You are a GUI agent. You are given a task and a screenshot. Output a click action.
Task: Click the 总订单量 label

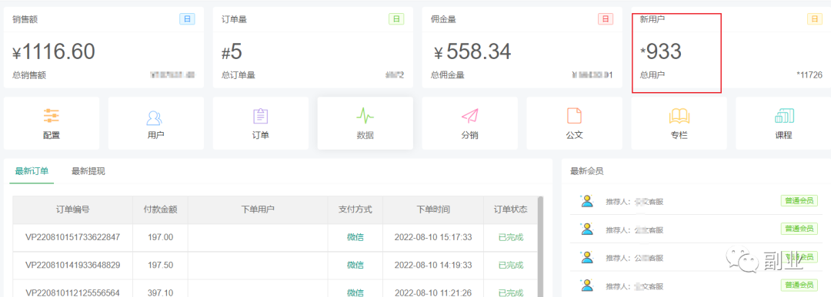point(239,75)
